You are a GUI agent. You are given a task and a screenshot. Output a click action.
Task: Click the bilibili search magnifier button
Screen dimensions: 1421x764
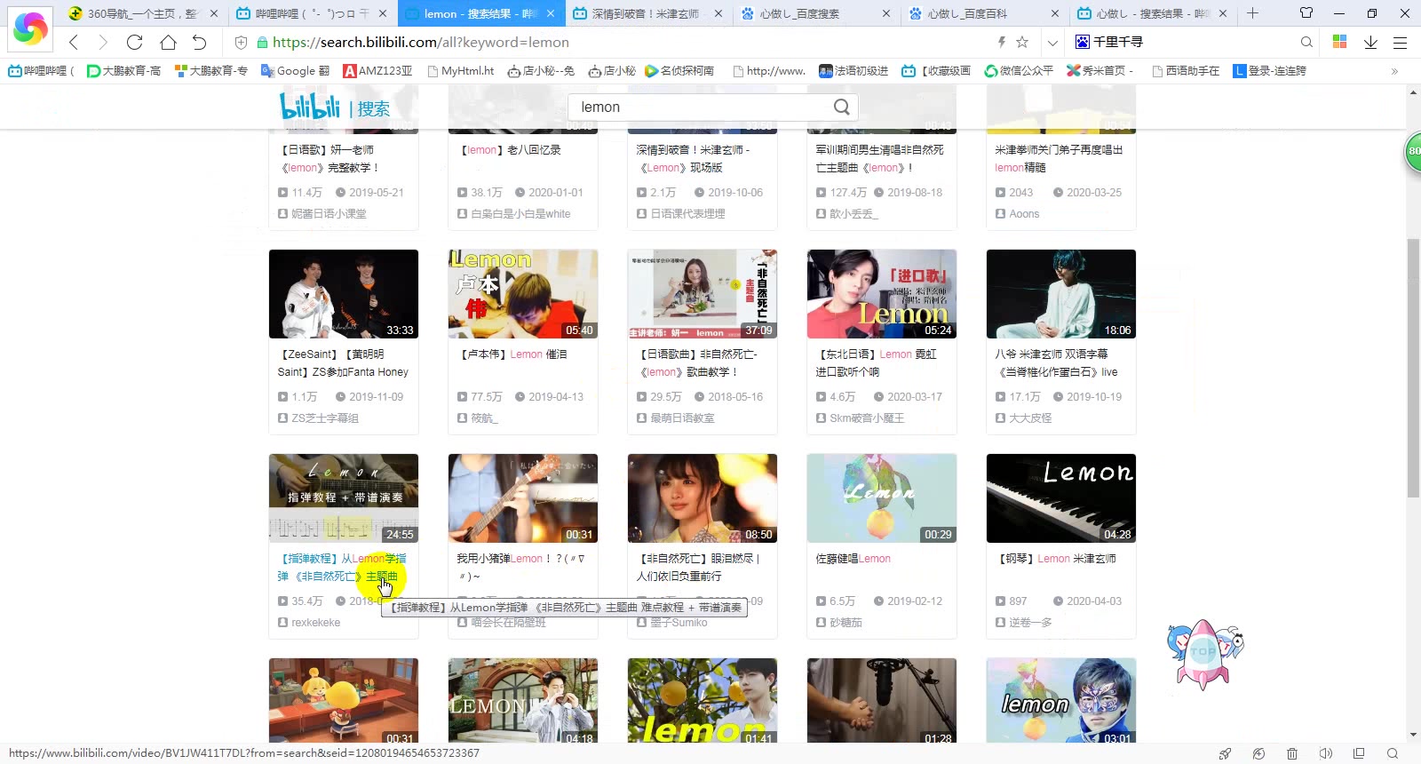841,107
